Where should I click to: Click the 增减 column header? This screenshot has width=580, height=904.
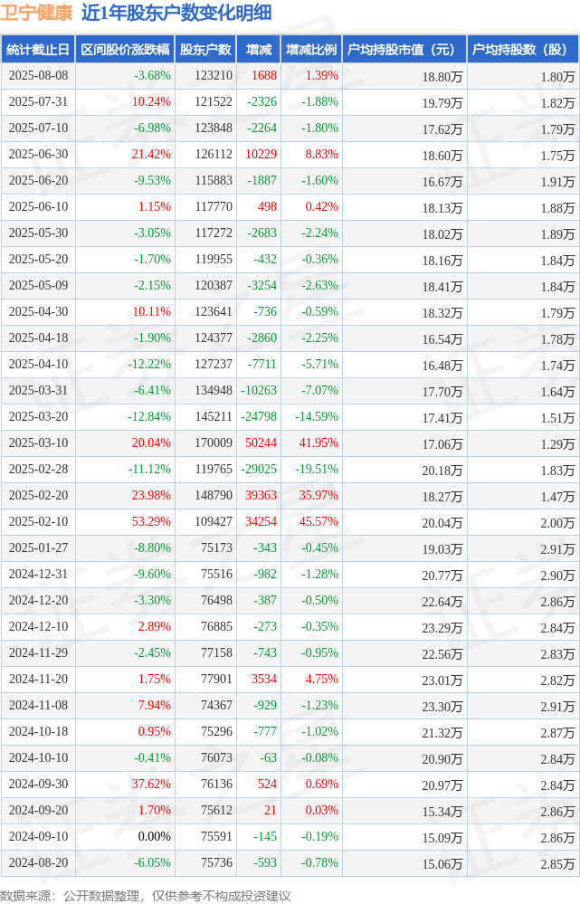click(259, 50)
